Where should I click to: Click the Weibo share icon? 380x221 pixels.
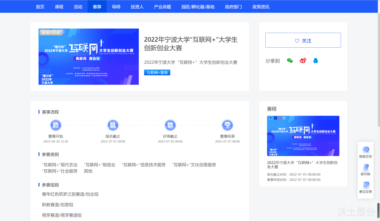[303, 61]
